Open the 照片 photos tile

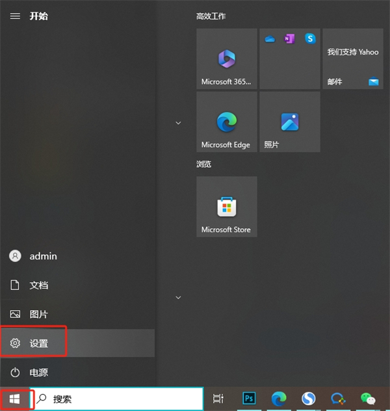tap(290, 122)
